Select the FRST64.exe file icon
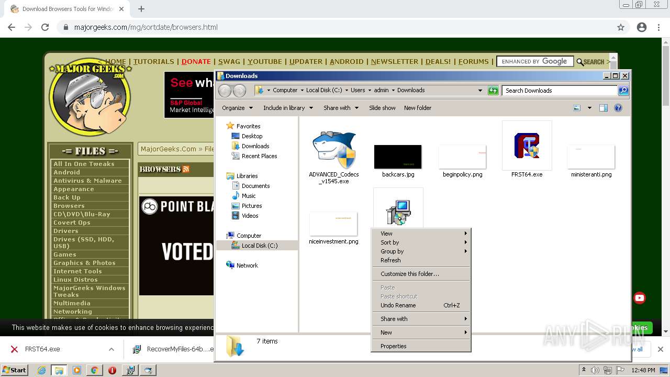 [x=527, y=146]
